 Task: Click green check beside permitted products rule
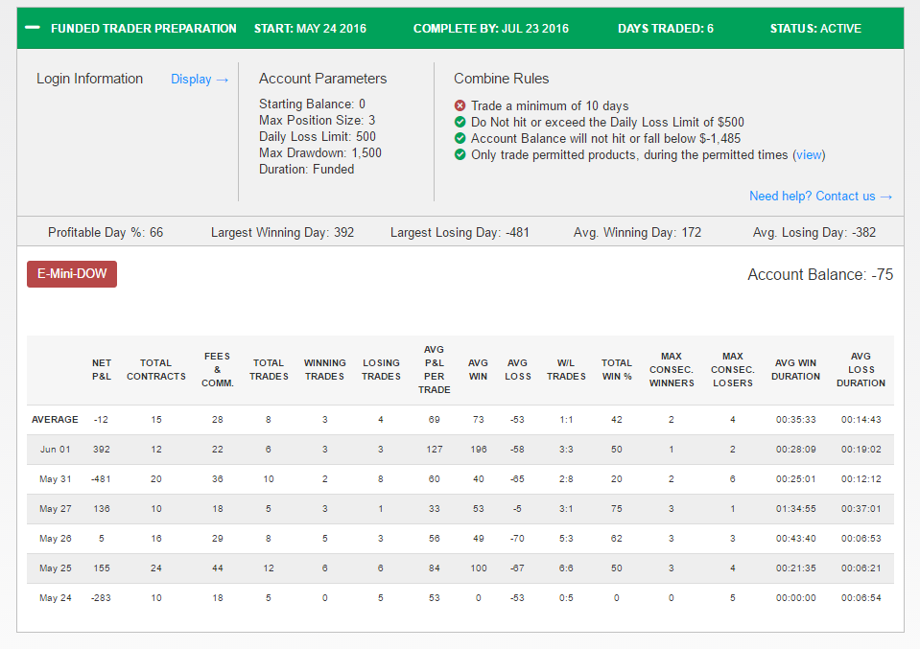tap(460, 154)
